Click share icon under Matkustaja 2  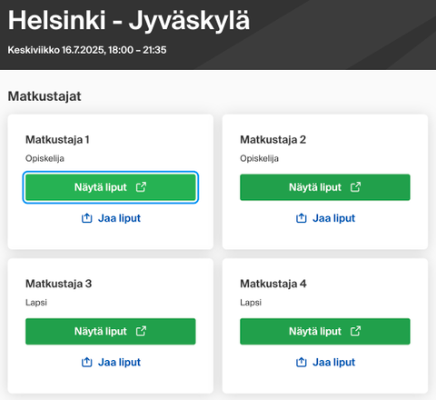(x=302, y=218)
